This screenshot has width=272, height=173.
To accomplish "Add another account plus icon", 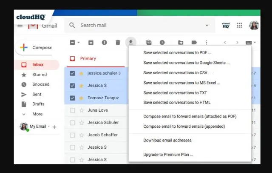I will 54,127.
